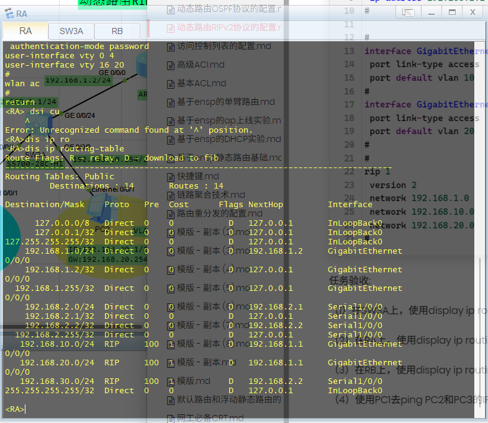
Task: Select the SW3A switch device in topology
Action: tap(39, 124)
